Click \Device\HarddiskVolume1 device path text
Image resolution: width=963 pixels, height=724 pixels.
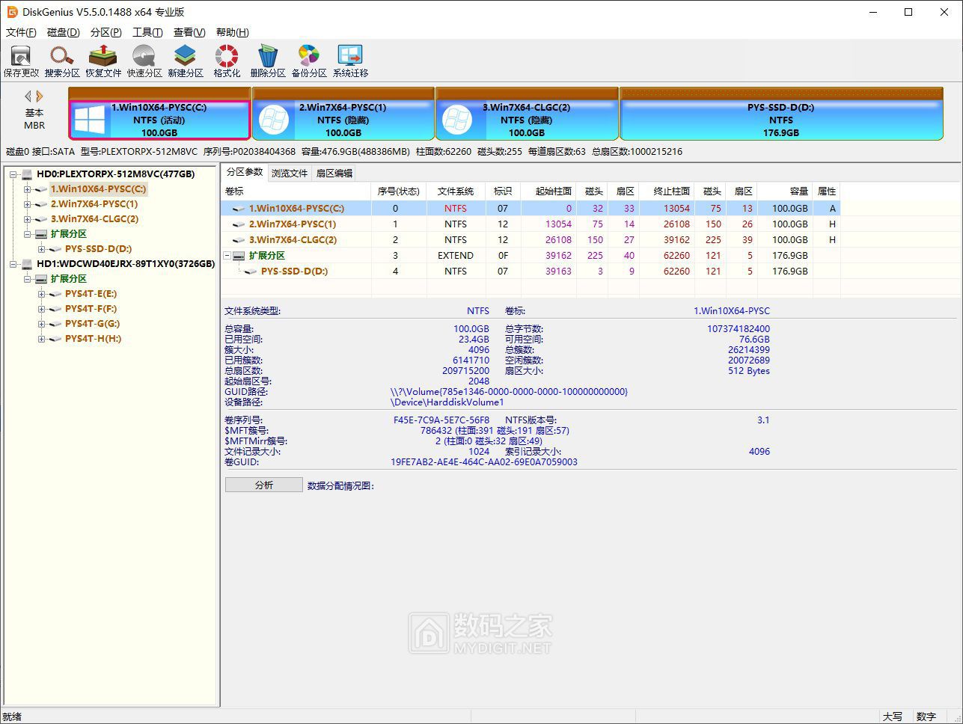[x=447, y=402]
